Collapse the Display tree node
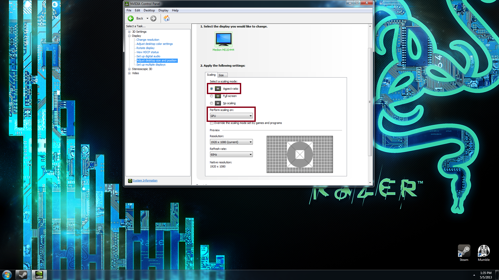 click(129, 36)
